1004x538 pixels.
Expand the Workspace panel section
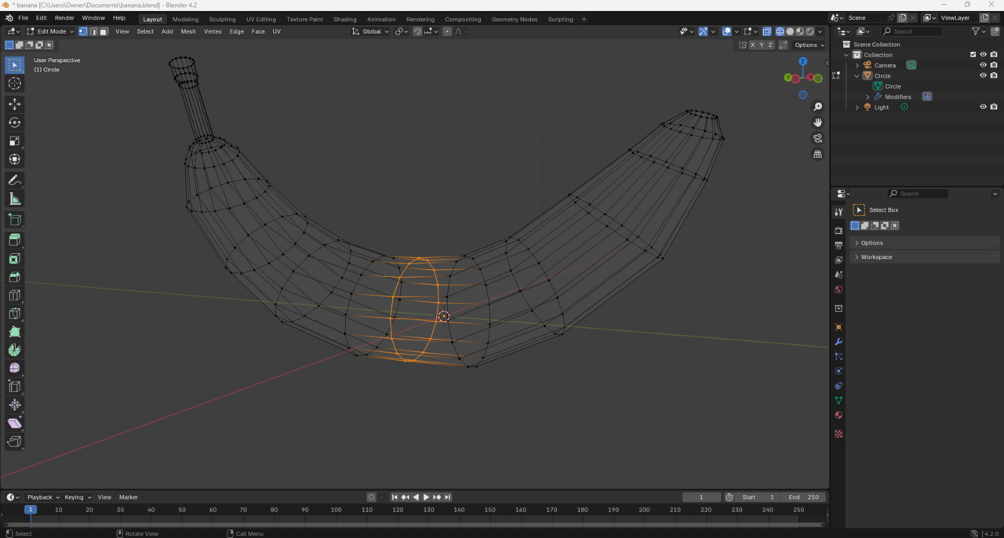point(876,256)
